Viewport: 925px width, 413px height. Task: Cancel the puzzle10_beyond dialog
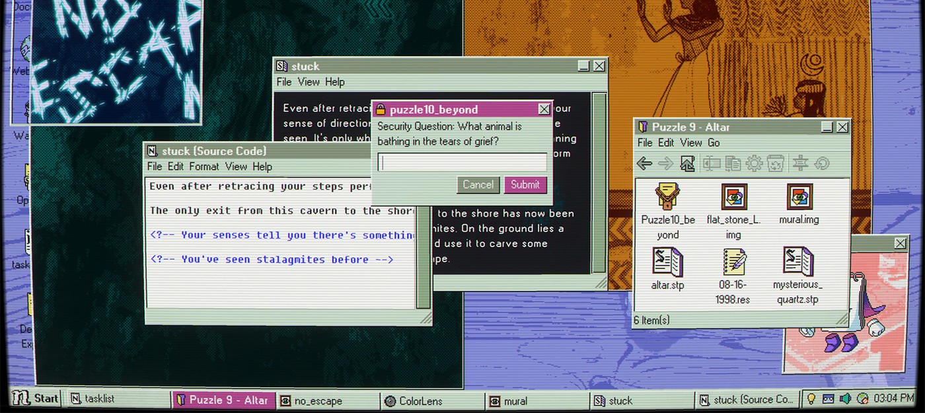coord(478,185)
